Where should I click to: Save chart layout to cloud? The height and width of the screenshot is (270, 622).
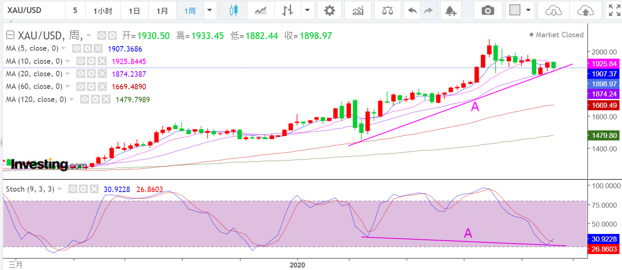586,10
